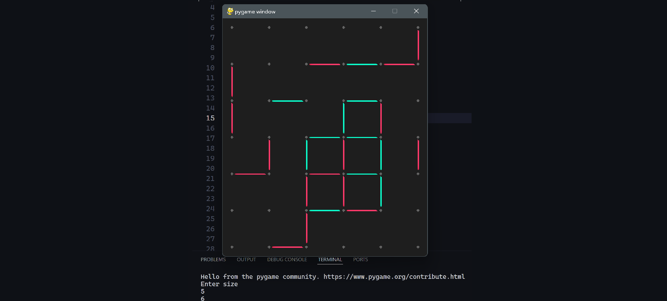Click the cyan line between two red lines near top
This screenshot has height=301, width=667.
tap(362, 64)
